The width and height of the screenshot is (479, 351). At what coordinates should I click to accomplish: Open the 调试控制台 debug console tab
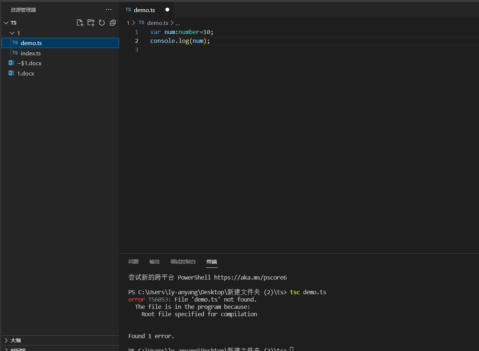pyautogui.click(x=183, y=262)
